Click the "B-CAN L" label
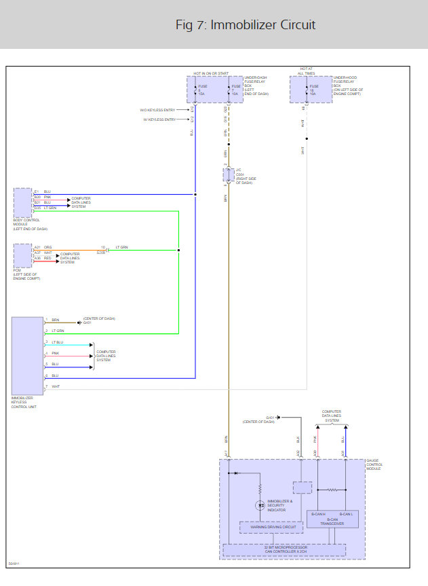Viewport: 428px width, 586px height. pos(346,514)
